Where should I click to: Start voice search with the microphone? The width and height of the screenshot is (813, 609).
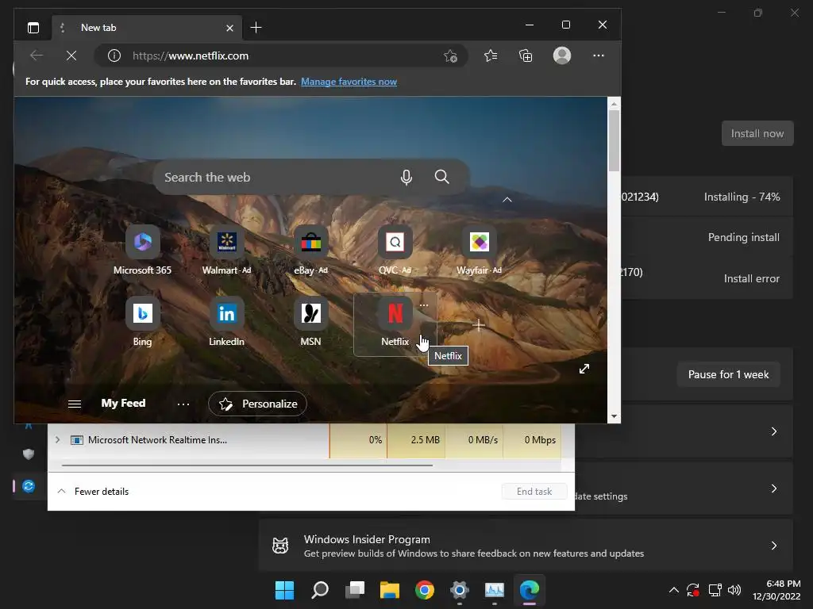(406, 177)
